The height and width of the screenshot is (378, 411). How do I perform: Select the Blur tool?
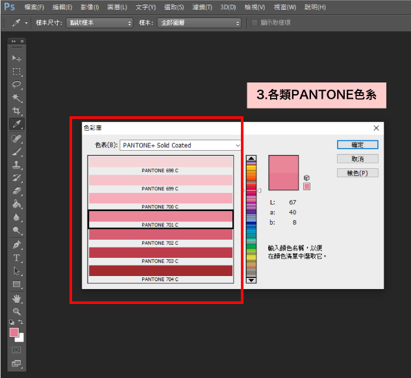click(x=16, y=217)
